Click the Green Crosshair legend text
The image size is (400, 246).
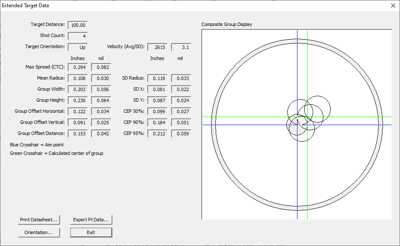[56, 153]
